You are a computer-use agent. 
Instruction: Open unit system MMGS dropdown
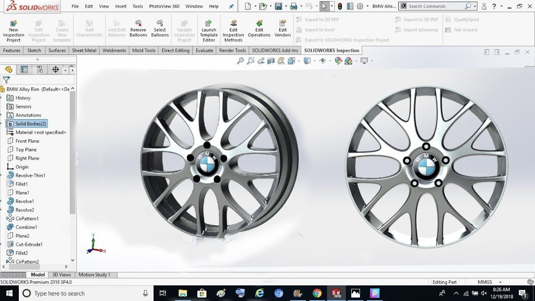click(x=500, y=282)
